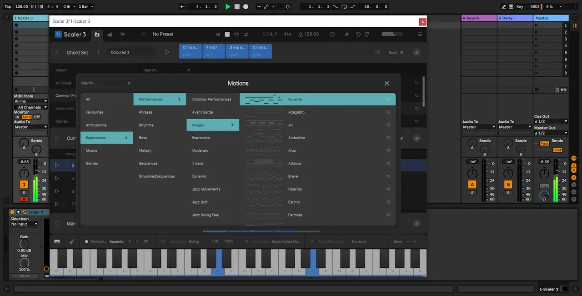Open the Scaler list view icon
The height and width of the screenshot is (296, 582).
[x=123, y=34]
